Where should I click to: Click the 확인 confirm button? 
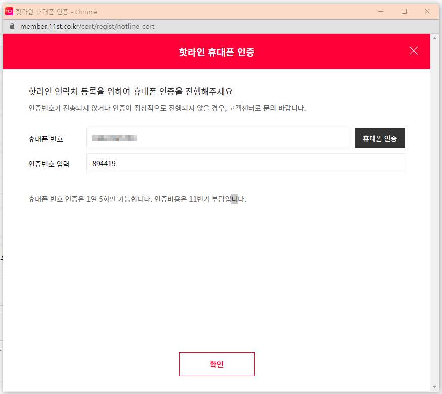click(216, 364)
